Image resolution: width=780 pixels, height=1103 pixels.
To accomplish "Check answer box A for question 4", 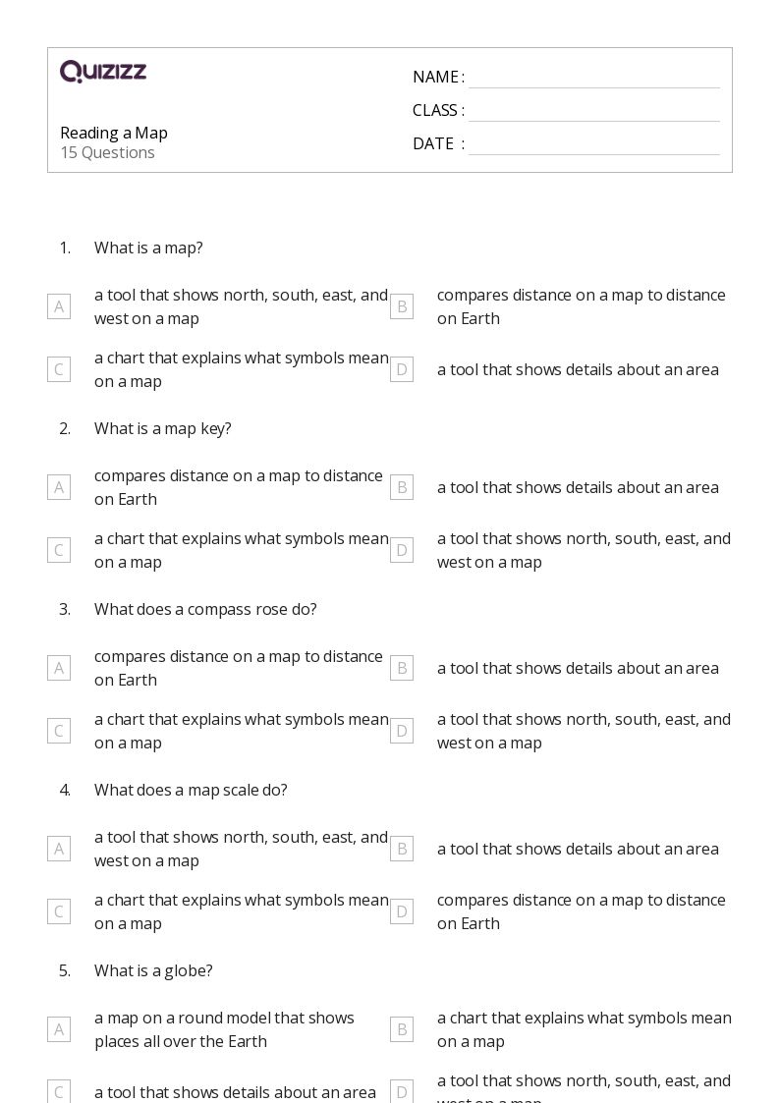I will [59, 849].
